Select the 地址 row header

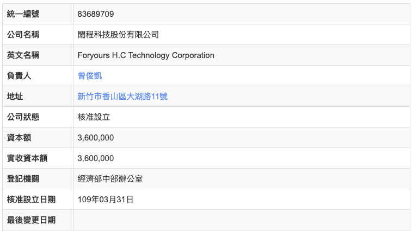(15, 97)
